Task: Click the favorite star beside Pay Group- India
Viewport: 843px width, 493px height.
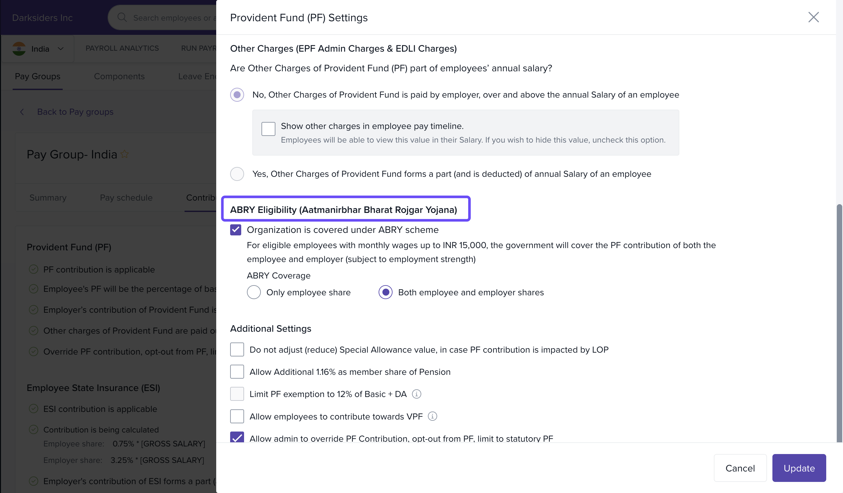Action: [x=124, y=154]
